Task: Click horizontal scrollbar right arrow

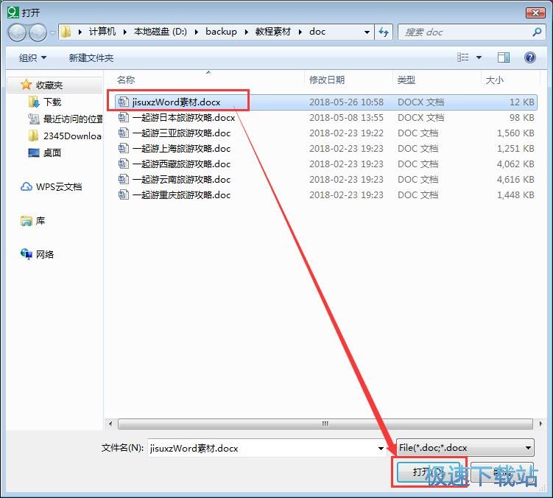Action: pyautogui.click(x=540, y=424)
